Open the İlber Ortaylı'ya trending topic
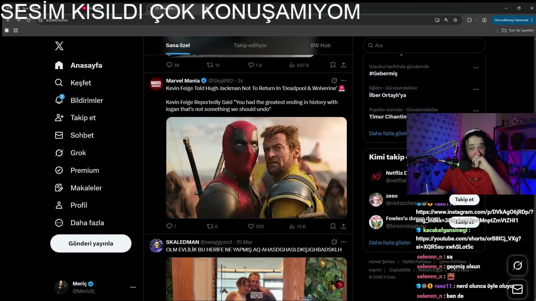The height and width of the screenshot is (301, 536). (387, 95)
